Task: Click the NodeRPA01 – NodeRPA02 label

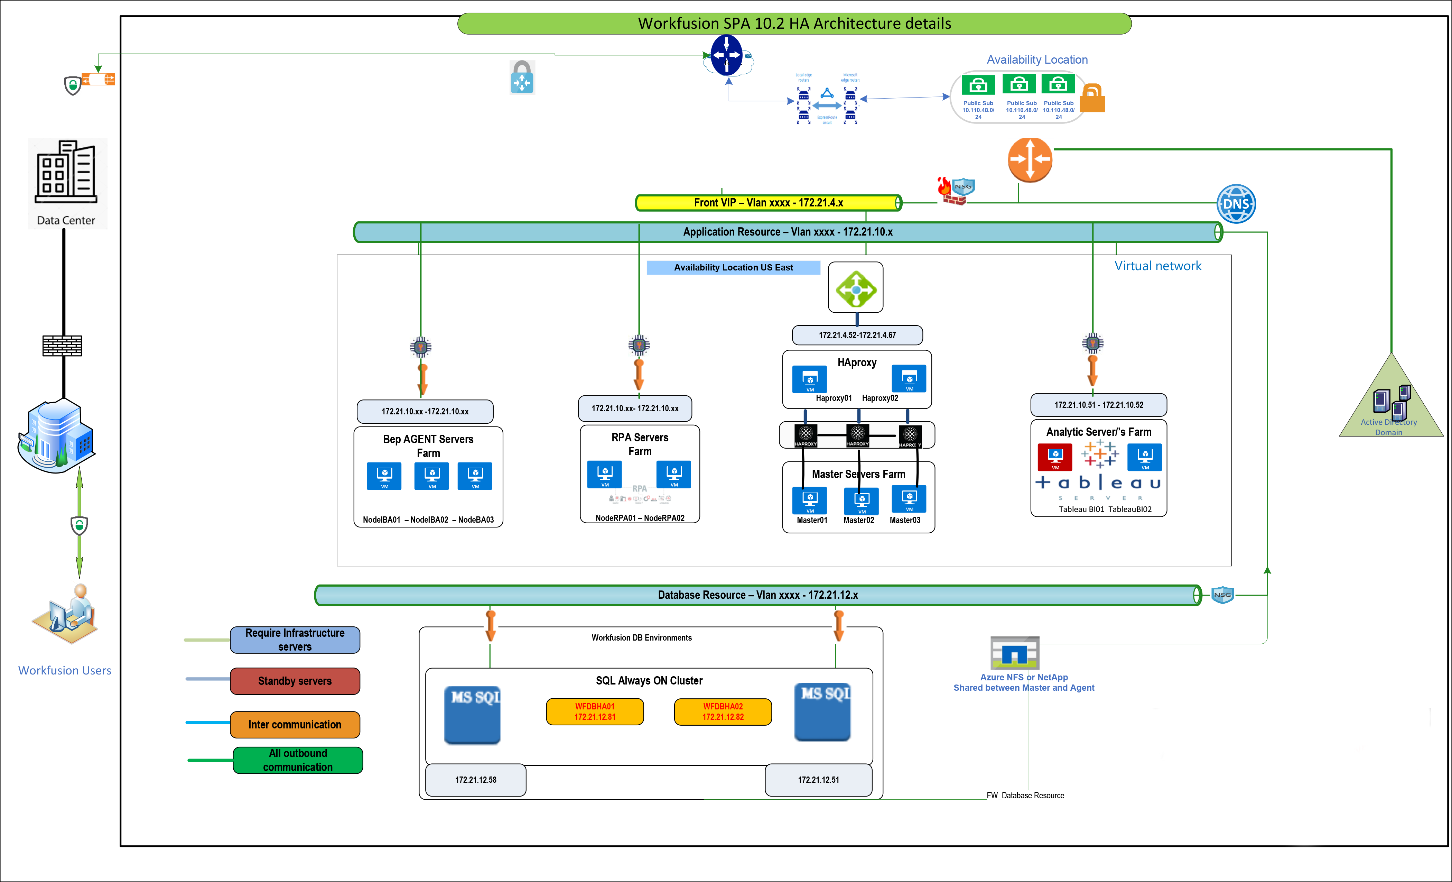Action: click(639, 518)
